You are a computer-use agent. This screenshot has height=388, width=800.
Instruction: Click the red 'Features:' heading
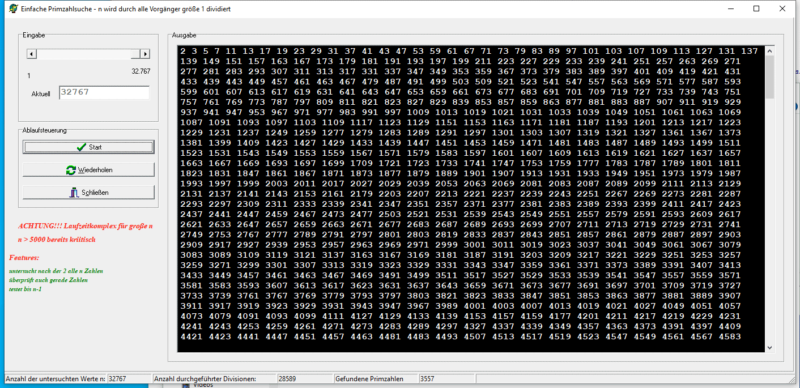[24, 258]
